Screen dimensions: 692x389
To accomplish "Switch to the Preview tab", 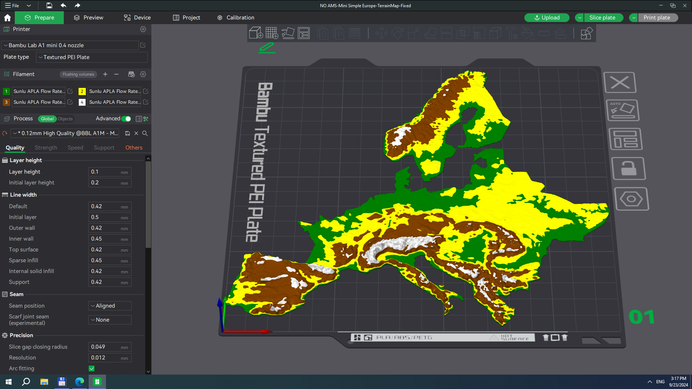I will point(89,18).
